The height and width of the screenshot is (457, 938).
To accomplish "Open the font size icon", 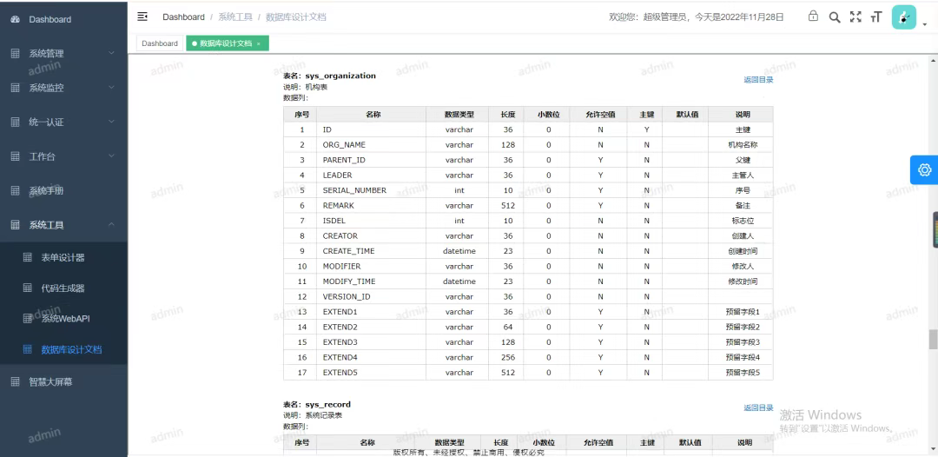I will pyautogui.click(x=876, y=17).
